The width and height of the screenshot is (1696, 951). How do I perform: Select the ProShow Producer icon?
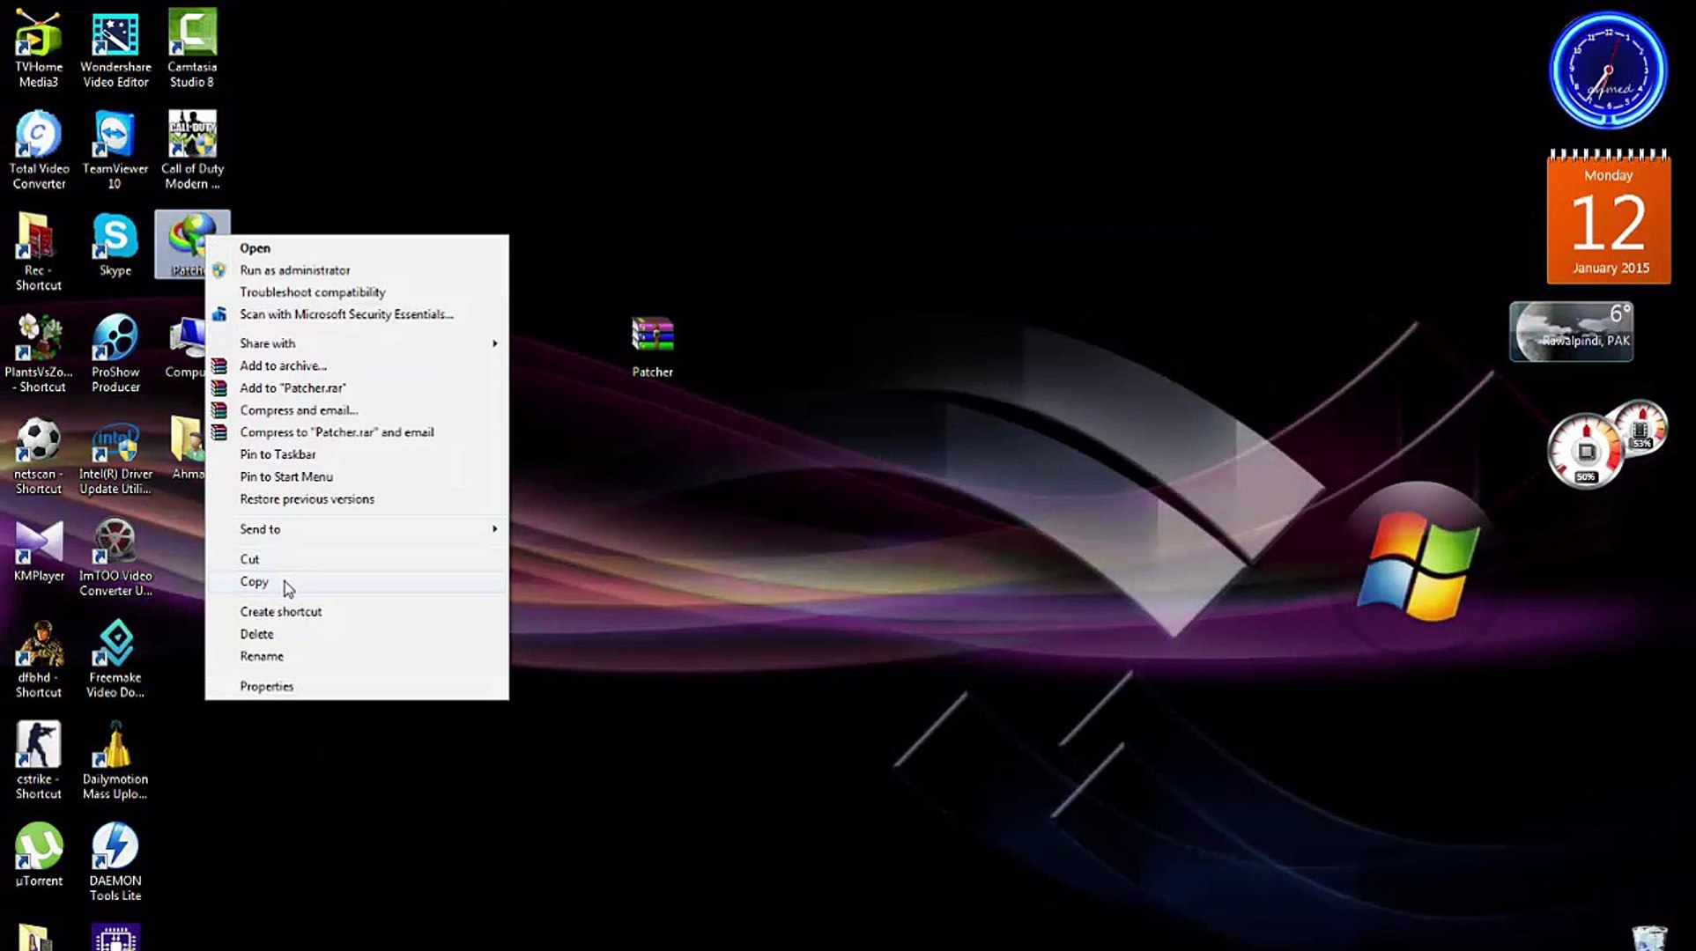(115, 353)
